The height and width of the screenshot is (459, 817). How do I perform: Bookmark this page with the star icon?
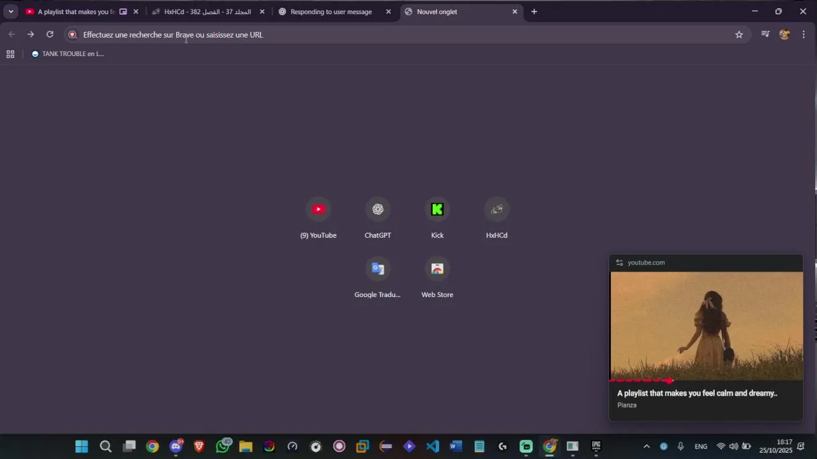[x=739, y=34]
